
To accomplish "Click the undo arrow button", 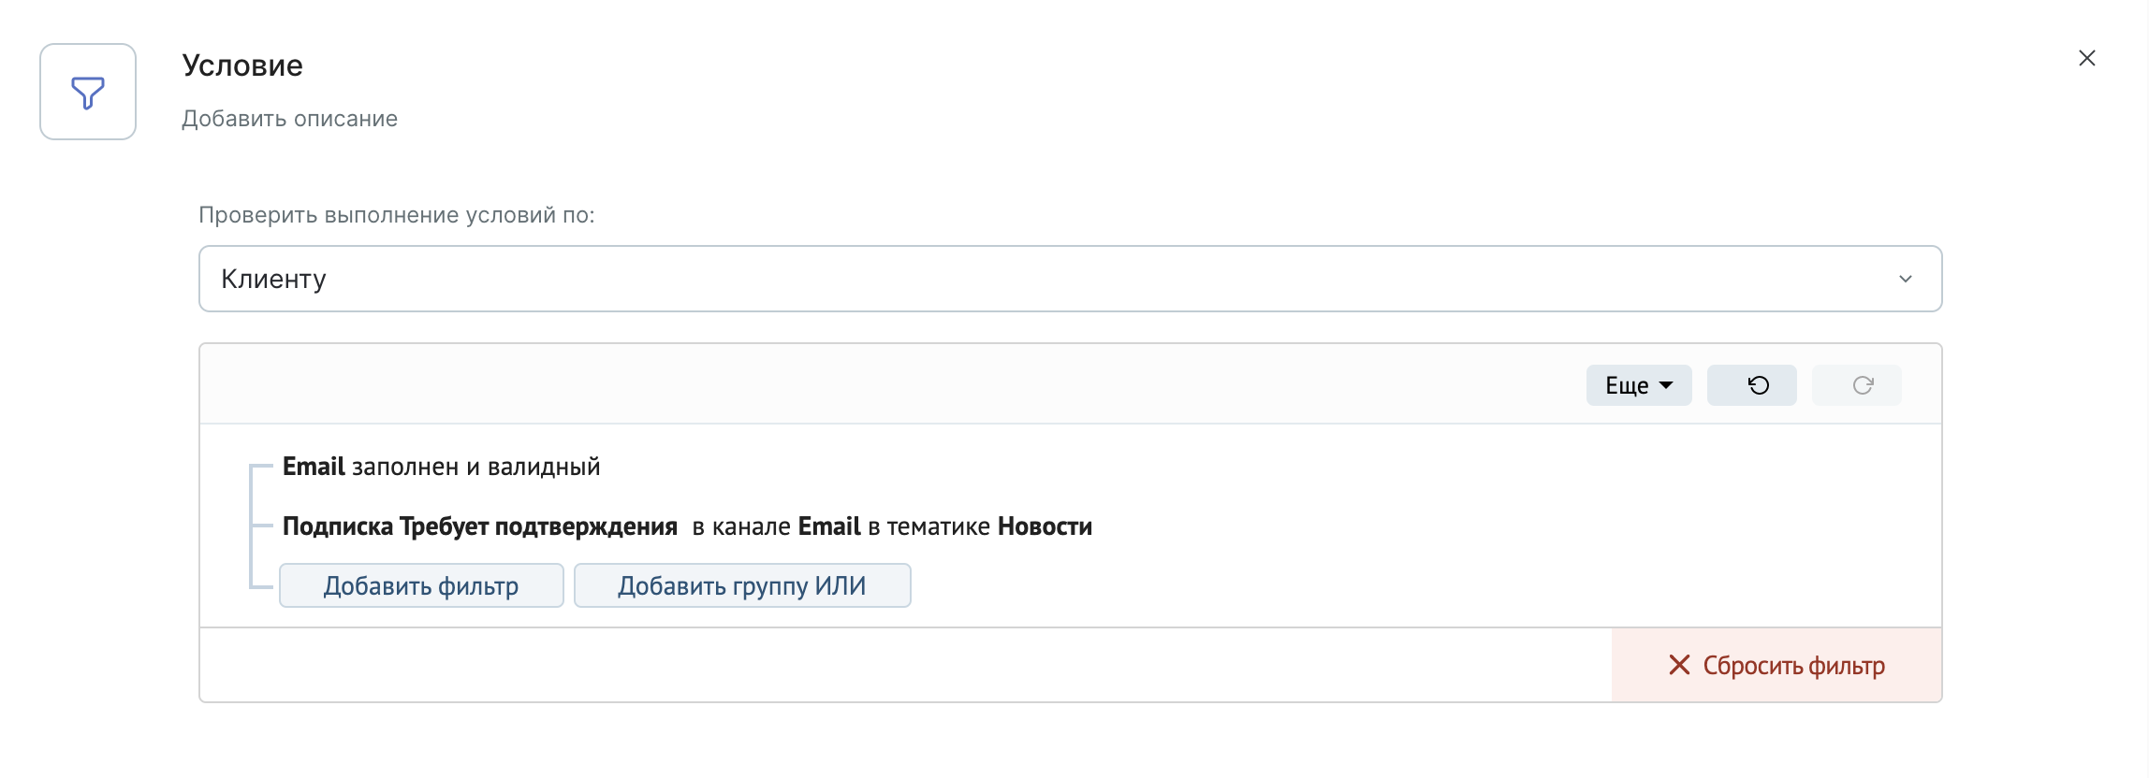I will click(x=1751, y=385).
